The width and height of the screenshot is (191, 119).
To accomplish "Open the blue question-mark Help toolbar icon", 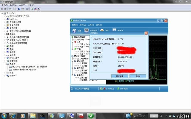I will 19,9.
